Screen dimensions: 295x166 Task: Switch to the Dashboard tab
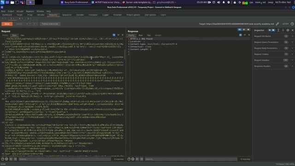pos(7,15)
